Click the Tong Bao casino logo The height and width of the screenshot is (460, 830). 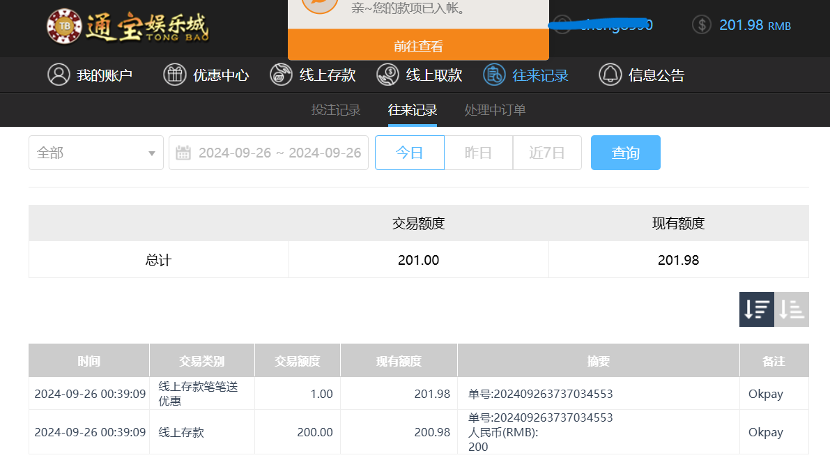tap(128, 26)
